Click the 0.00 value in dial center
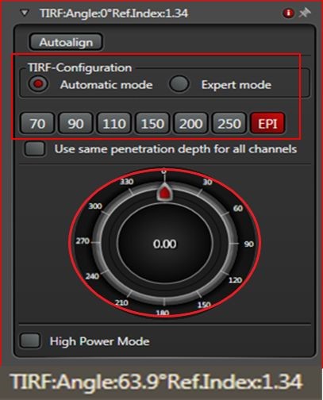The width and height of the screenshot is (323, 400). pyautogui.click(x=164, y=244)
